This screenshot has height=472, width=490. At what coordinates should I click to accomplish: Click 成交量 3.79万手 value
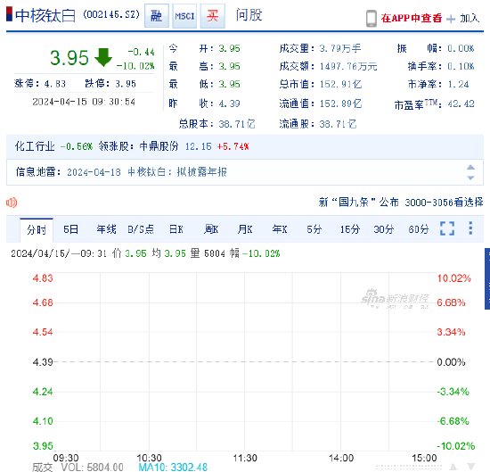click(340, 48)
